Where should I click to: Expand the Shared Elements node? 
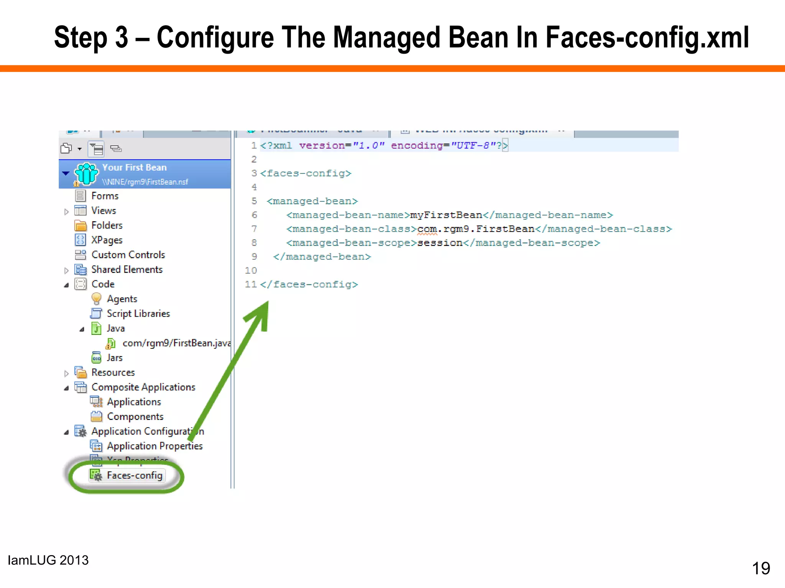point(66,270)
